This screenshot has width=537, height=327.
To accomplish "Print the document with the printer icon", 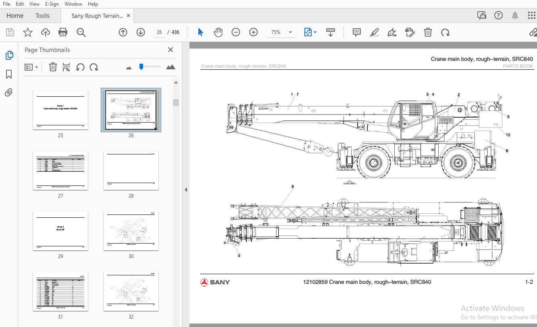I will 63,32.
